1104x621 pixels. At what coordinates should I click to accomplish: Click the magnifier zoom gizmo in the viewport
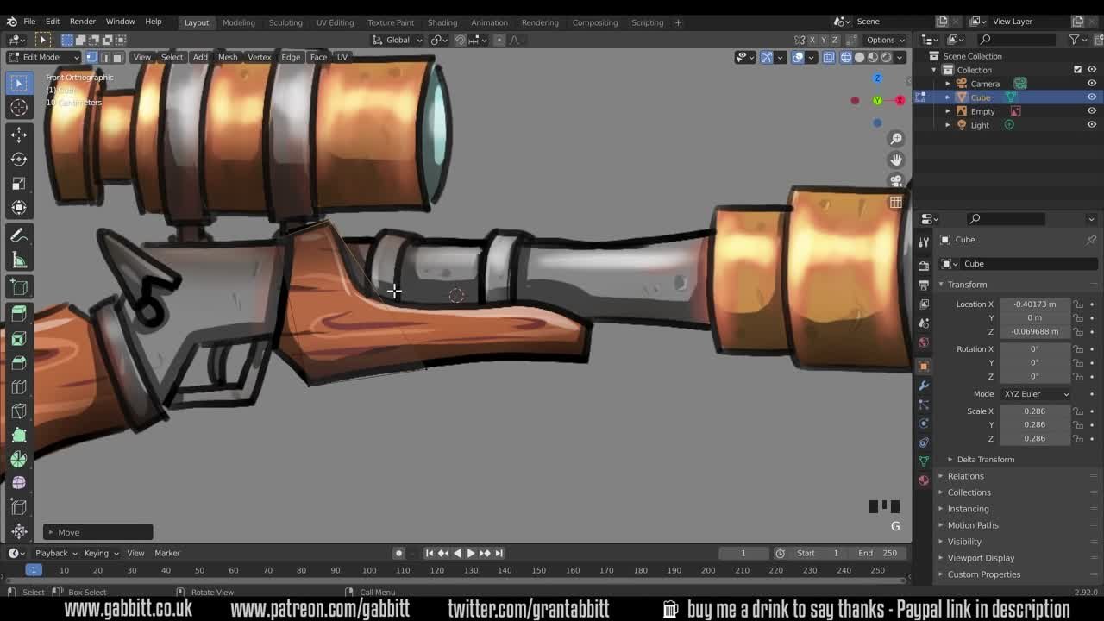[x=896, y=138]
